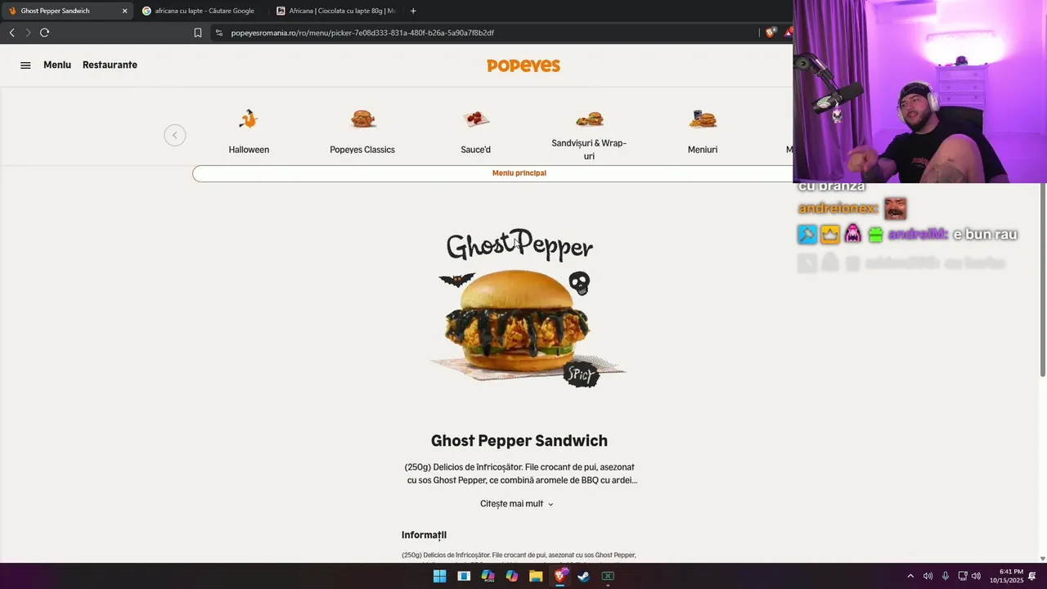Open Task View on the taskbar
This screenshot has width=1047, height=589.
click(464, 576)
